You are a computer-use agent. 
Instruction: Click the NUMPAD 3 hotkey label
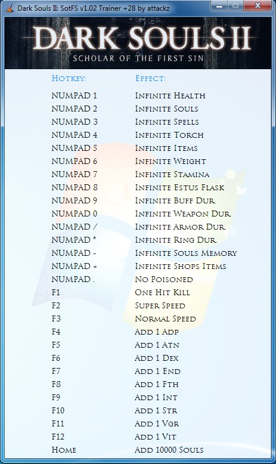click(x=75, y=122)
